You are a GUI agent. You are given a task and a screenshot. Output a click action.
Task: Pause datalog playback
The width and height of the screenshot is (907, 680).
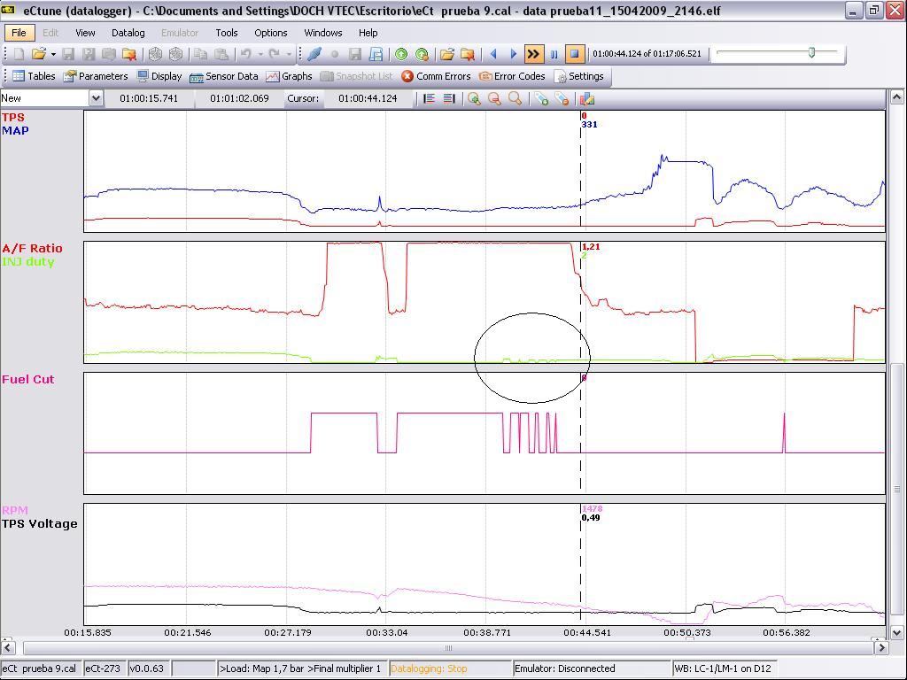pos(554,54)
